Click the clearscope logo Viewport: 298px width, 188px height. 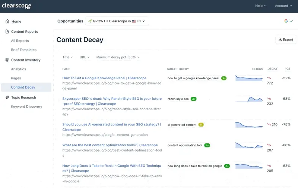(x=16, y=6)
